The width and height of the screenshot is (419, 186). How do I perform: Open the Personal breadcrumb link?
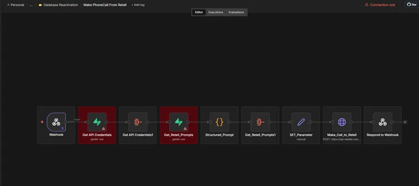[15, 5]
